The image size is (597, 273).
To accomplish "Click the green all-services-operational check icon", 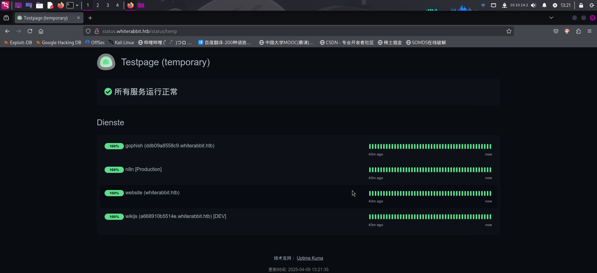I will click(108, 92).
